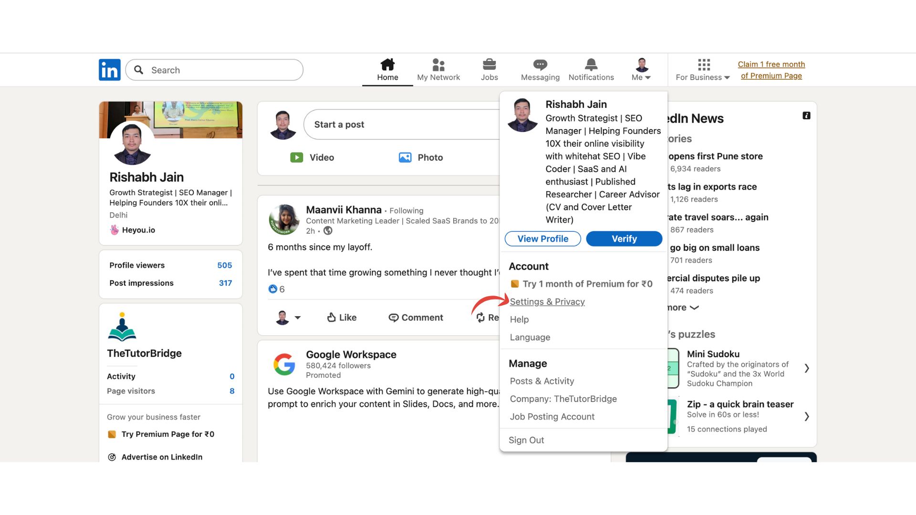Image resolution: width=916 pixels, height=515 pixels.
Task: Open the Home feed icon
Action: 387,65
